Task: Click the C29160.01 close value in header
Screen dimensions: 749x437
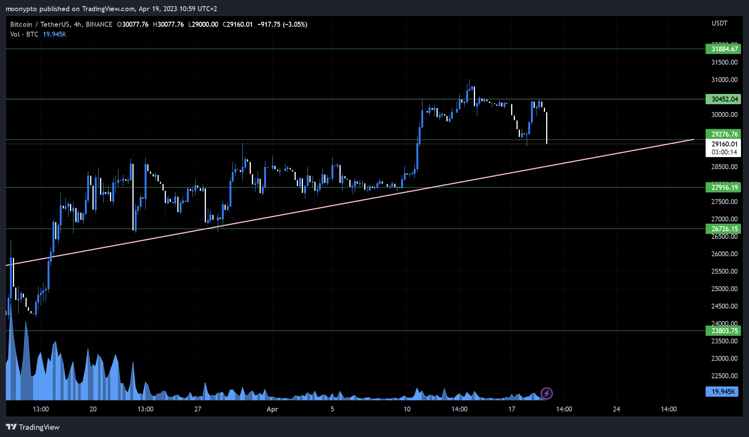Action: pos(237,24)
